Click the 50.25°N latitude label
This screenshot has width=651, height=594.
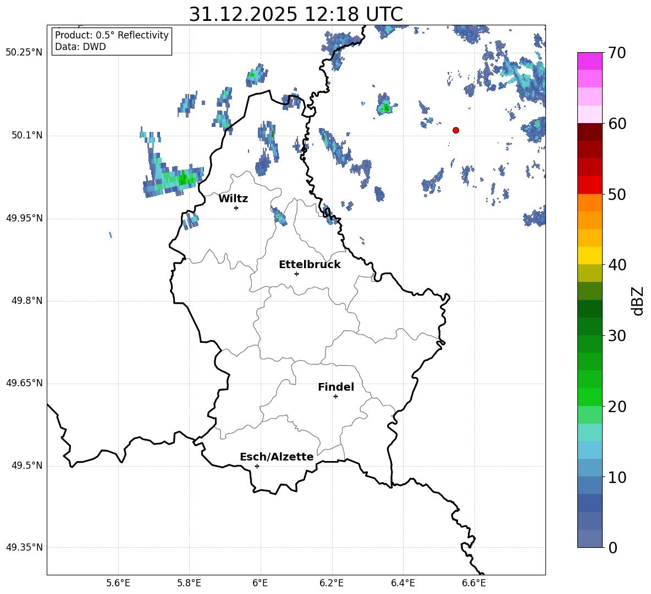pyautogui.click(x=24, y=53)
